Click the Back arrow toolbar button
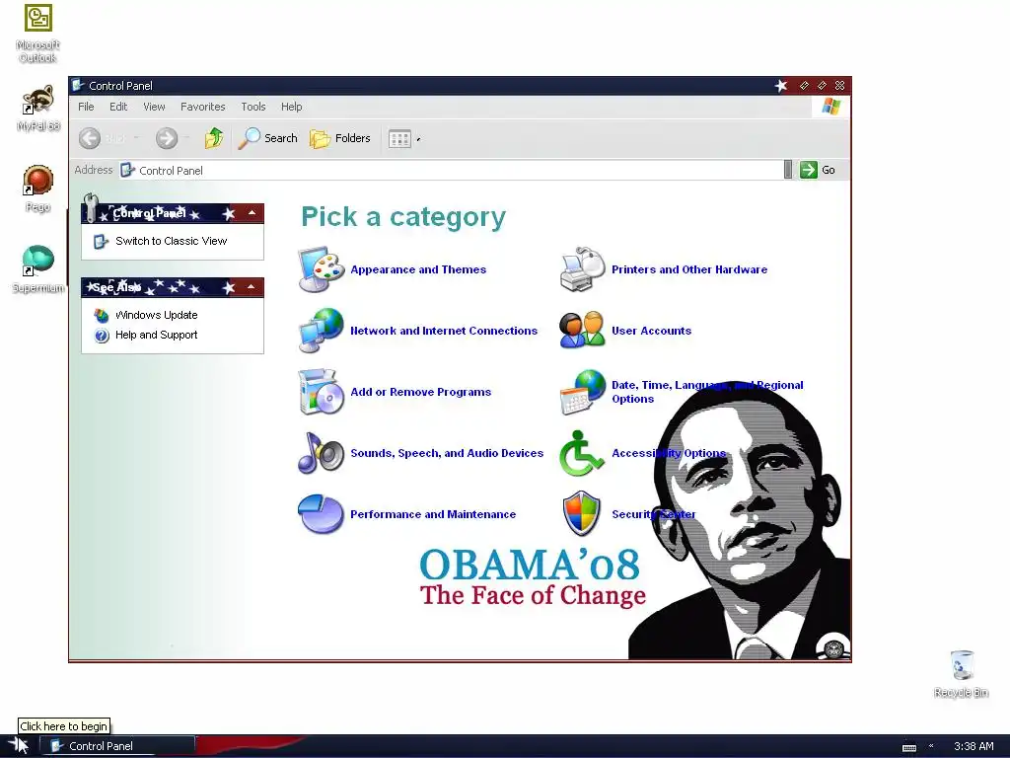 [90, 138]
